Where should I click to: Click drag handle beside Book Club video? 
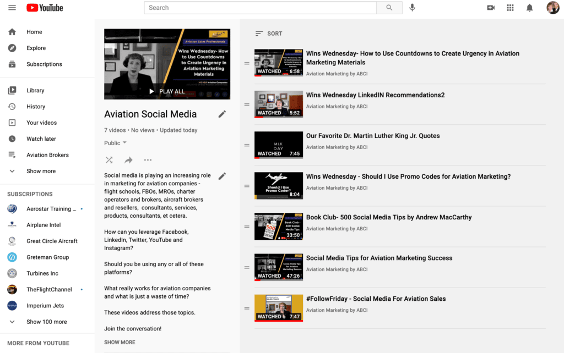tap(247, 227)
